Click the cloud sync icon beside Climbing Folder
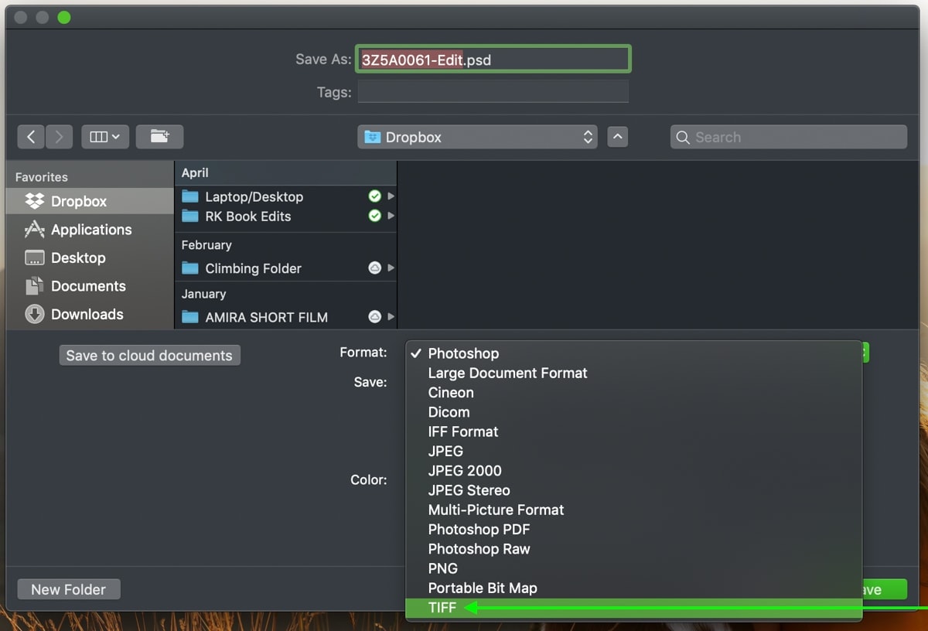 [375, 268]
